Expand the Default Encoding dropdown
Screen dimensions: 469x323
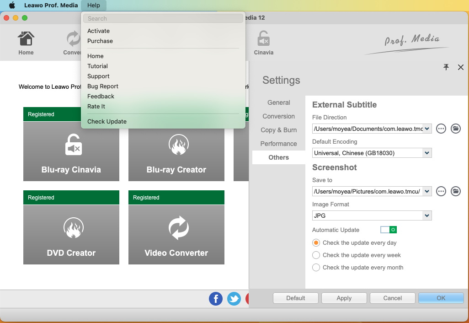[427, 153]
